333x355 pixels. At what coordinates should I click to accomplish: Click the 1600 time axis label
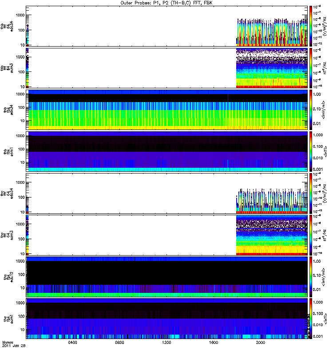pyautogui.click(x=214, y=342)
